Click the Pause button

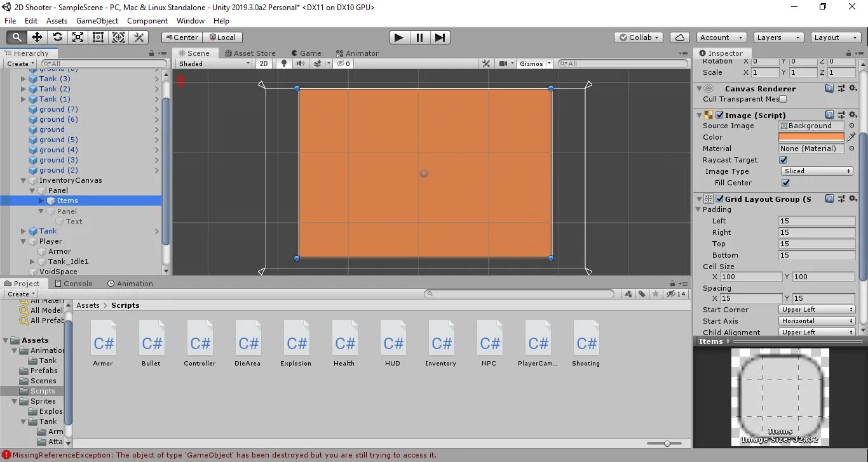[419, 37]
